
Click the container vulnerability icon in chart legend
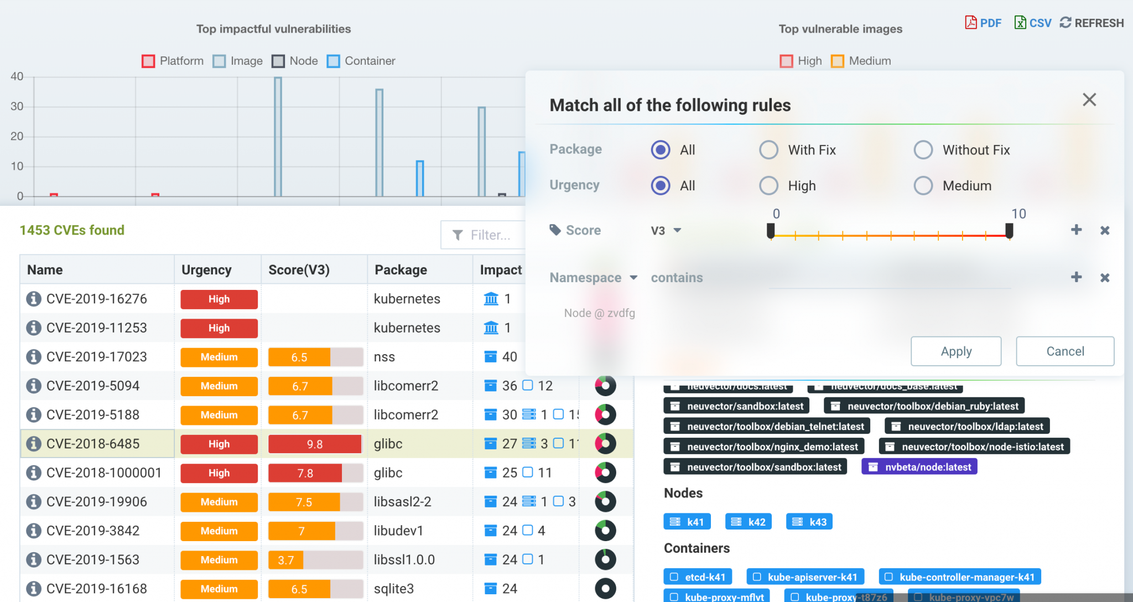336,61
